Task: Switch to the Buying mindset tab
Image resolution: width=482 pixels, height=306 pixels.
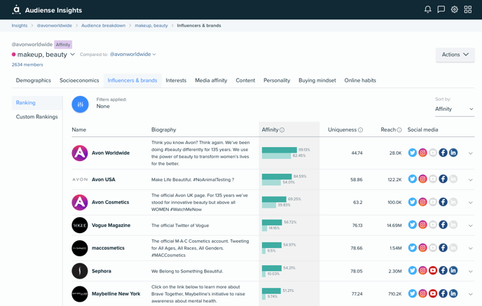Action: [317, 81]
